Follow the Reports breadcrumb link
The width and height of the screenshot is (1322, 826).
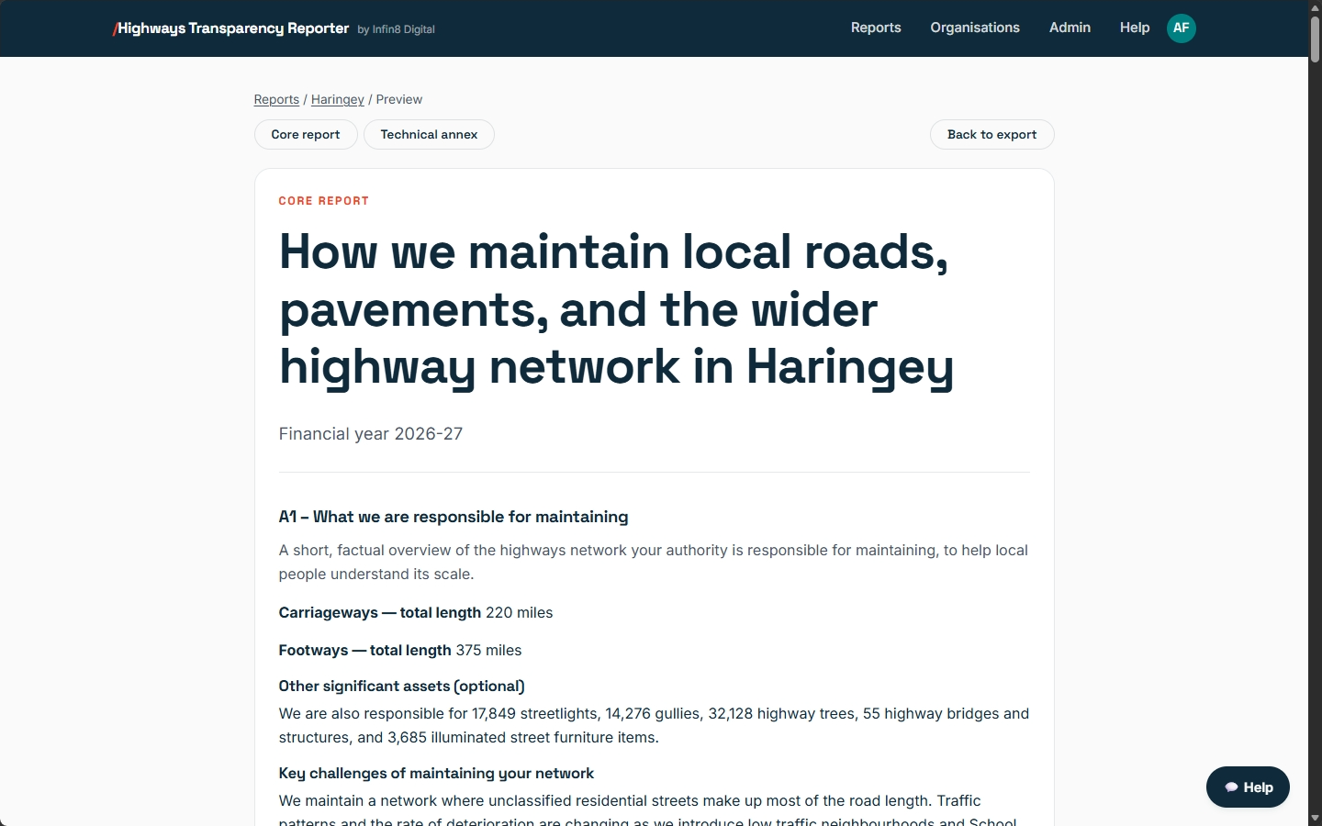pos(276,99)
